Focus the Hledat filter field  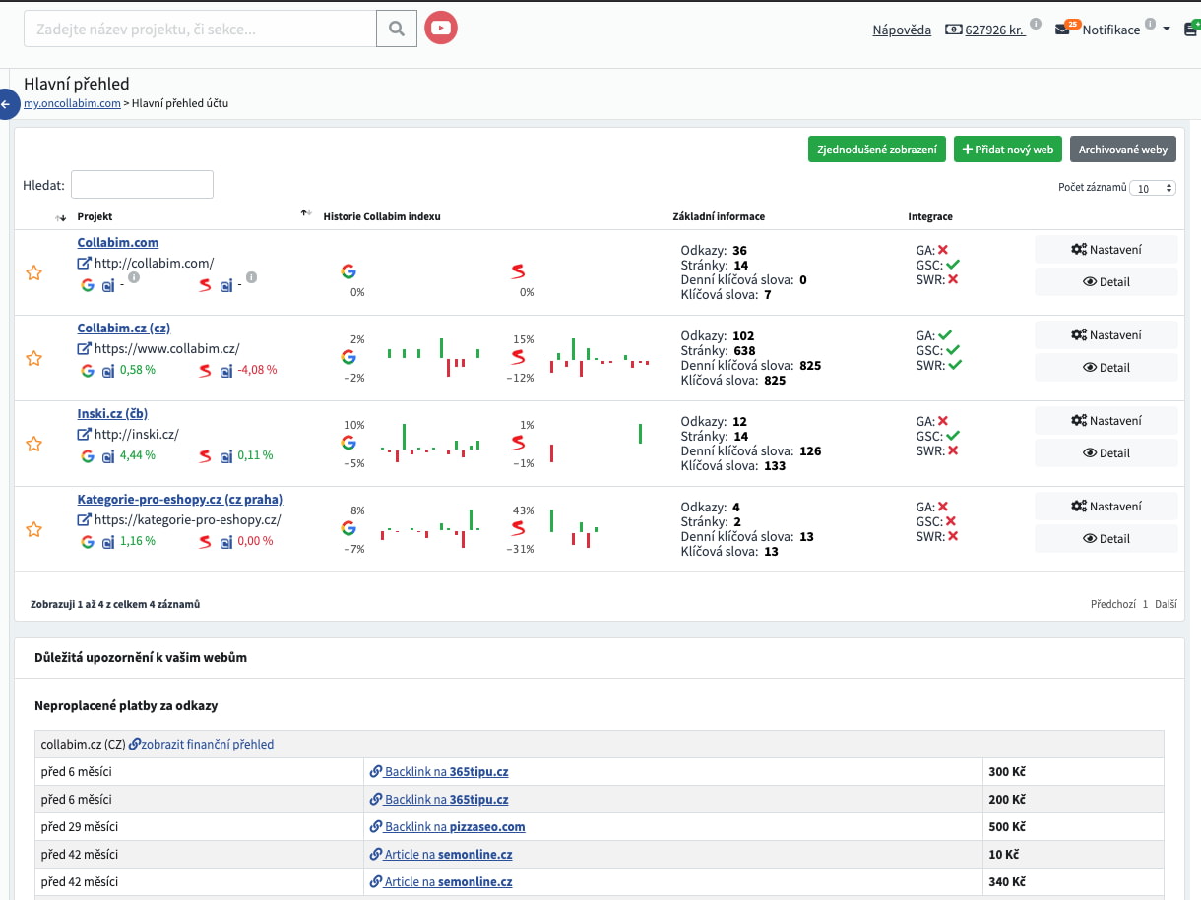142,185
